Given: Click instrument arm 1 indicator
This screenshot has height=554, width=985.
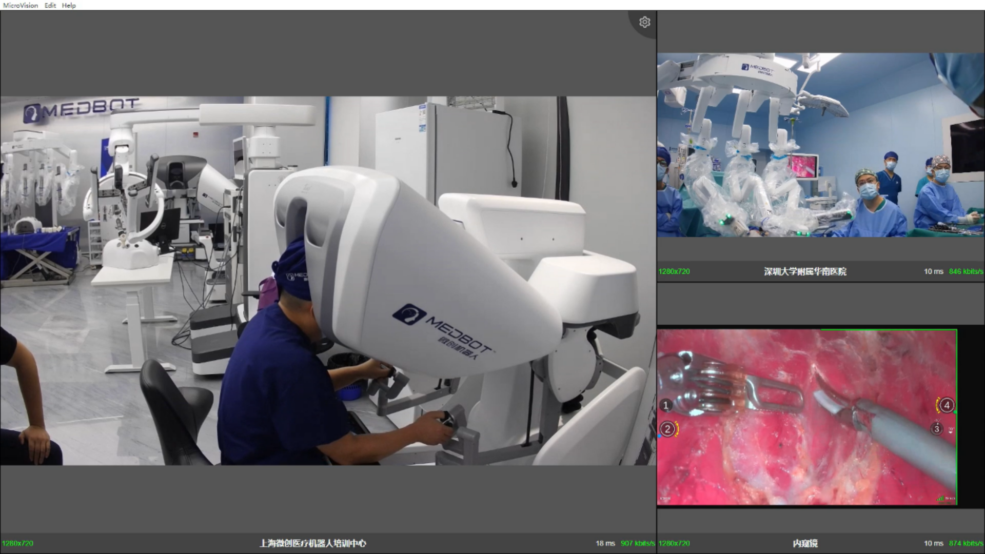Looking at the screenshot, I should [666, 406].
